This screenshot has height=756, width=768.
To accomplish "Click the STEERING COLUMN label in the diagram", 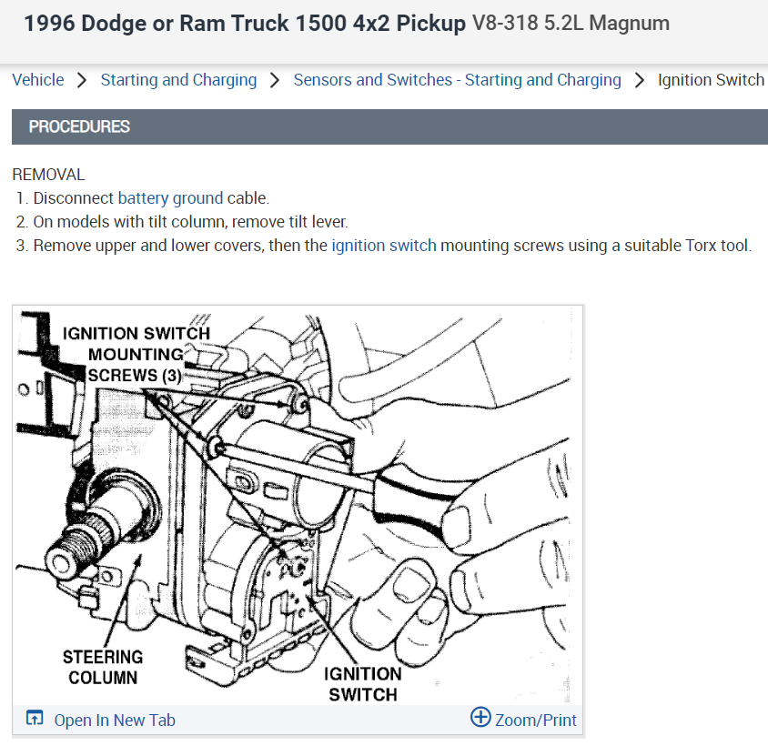I will [103, 667].
